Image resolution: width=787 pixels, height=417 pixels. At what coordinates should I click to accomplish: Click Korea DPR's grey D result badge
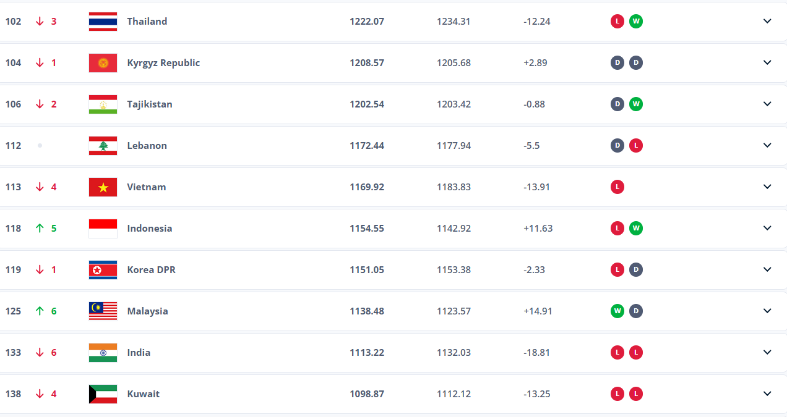coord(636,270)
